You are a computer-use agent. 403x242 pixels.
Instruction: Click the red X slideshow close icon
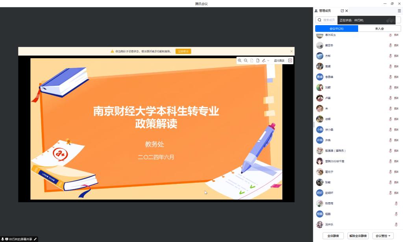(290, 61)
